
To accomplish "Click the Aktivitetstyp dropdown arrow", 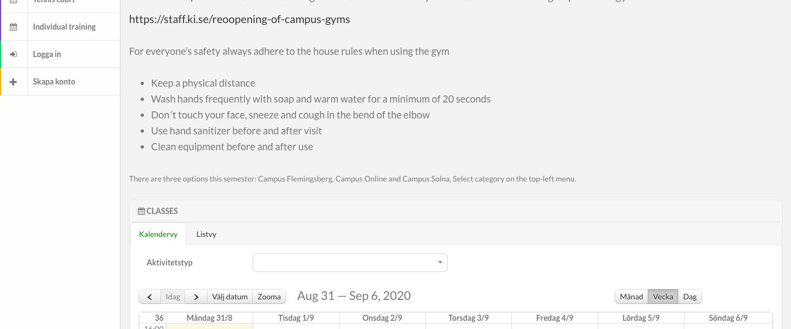I will point(440,263).
